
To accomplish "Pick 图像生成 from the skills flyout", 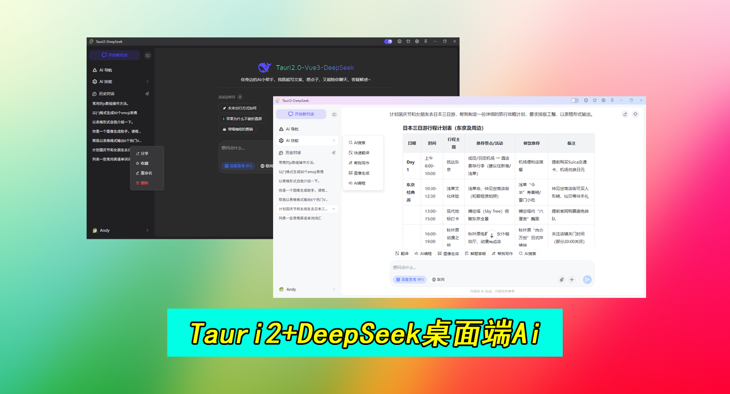I will [x=363, y=173].
